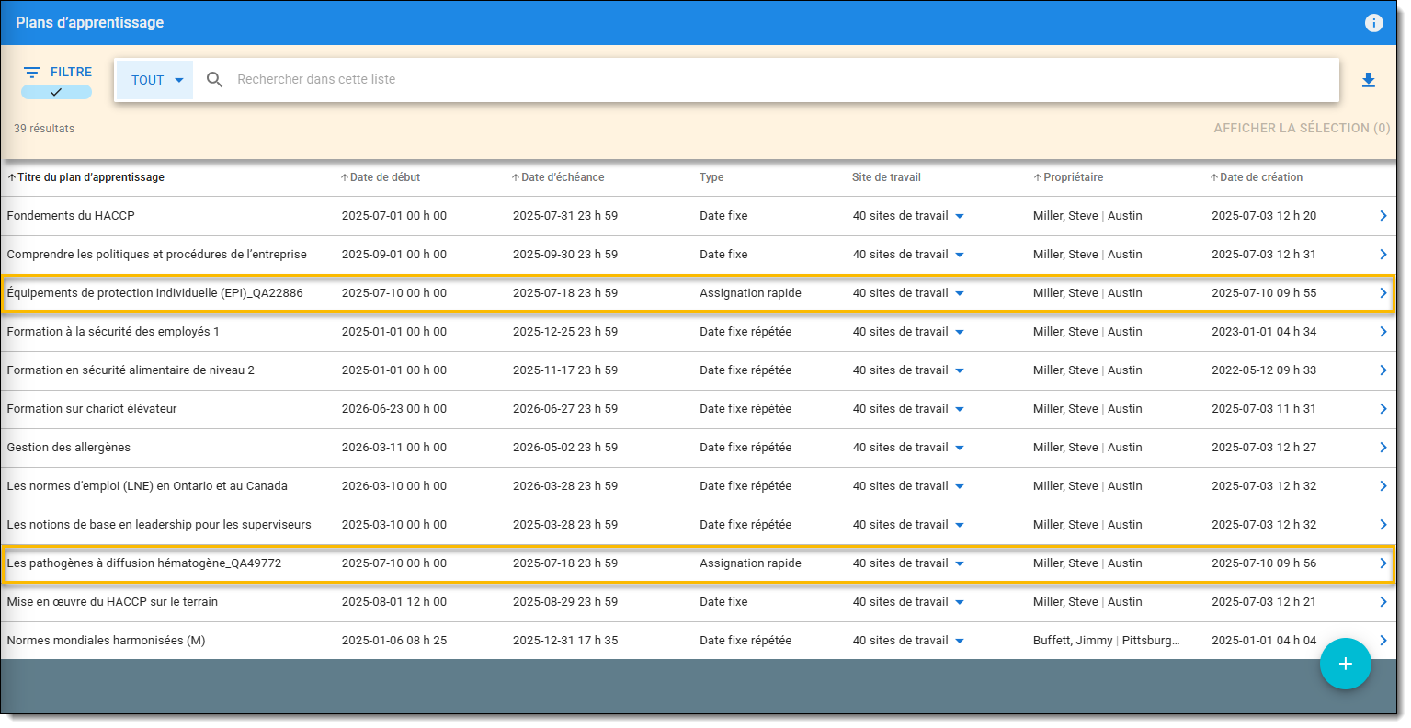Sort by Propriétaire column header
Screen dimensions: 1411x728
pos(1072,177)
